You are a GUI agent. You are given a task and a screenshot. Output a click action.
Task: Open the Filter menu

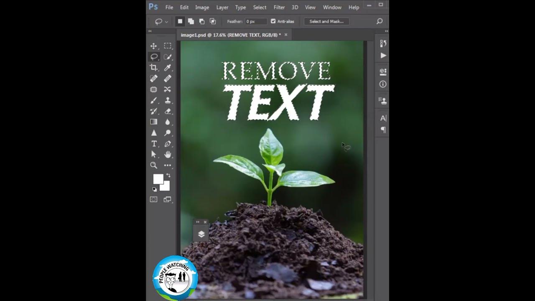click(x=279, y=8)
